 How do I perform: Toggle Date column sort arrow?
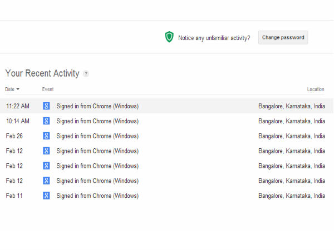point(18,89)
